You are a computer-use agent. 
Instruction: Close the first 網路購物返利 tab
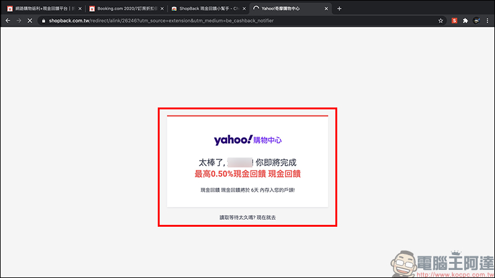click(x=80, y=9)
